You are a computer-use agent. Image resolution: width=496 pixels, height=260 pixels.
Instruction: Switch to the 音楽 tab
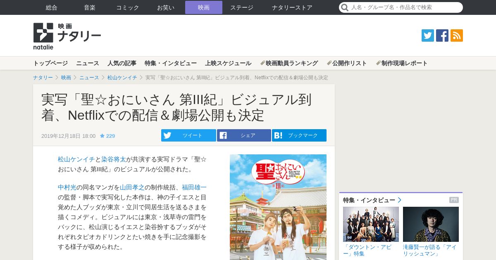(90, 7)
